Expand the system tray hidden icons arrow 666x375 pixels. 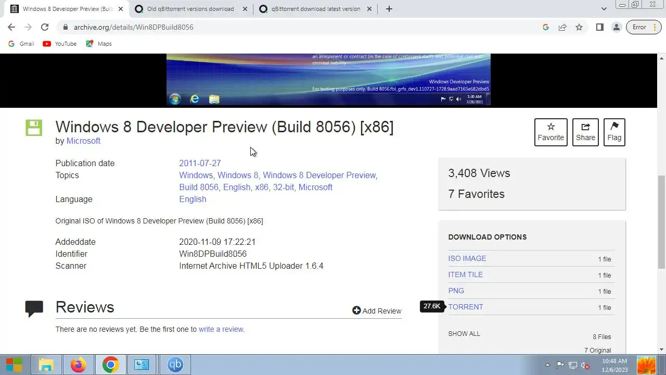tap(547, 365)
